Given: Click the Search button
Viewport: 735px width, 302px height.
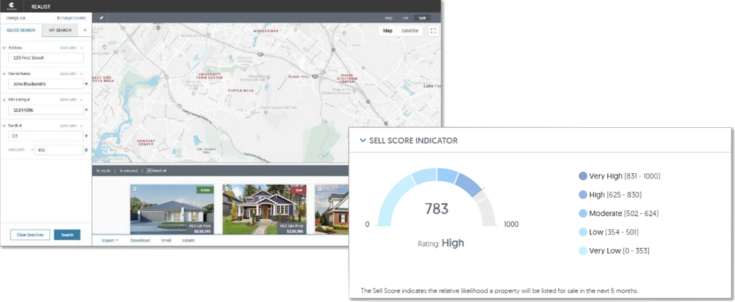Looking at the screenshot, I should 67,235.
